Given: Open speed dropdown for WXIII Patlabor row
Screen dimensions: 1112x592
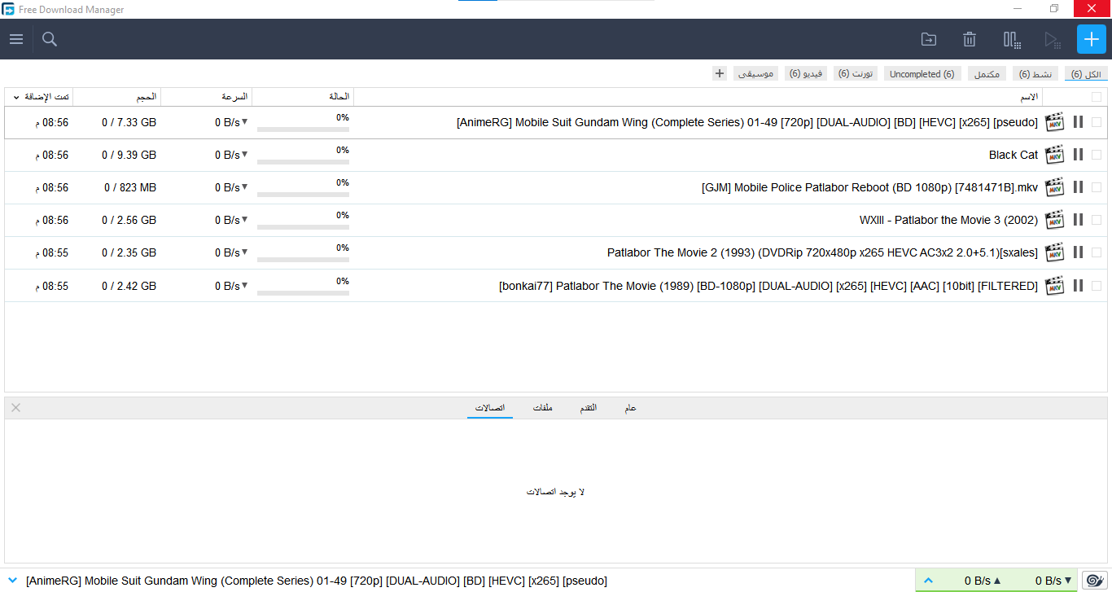Looking at the screenshot, I should [244, 220].
